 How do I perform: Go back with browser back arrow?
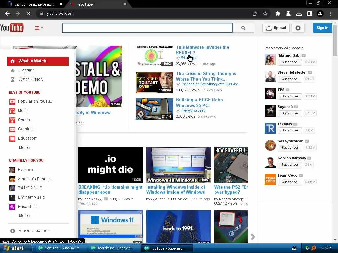(7, 14)
